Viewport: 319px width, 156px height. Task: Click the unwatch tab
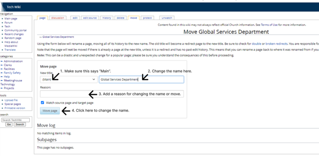[x=167, y=18]
